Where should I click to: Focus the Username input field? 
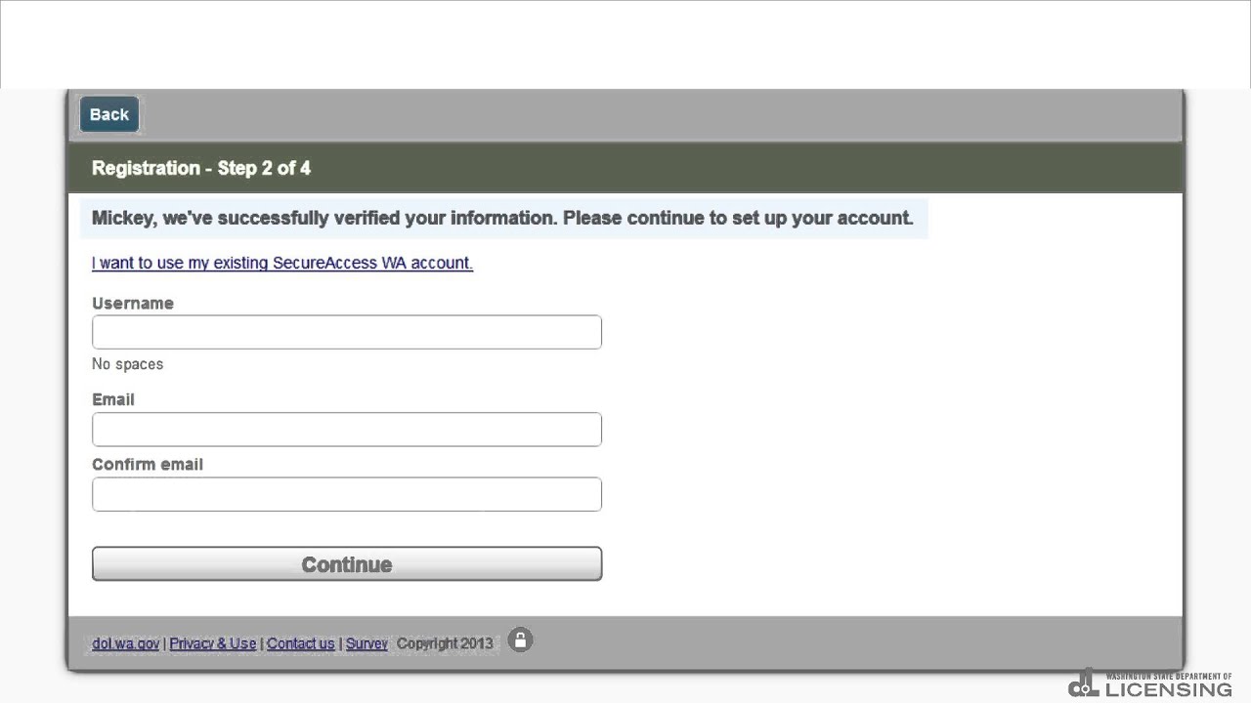(x=347, y=332)
